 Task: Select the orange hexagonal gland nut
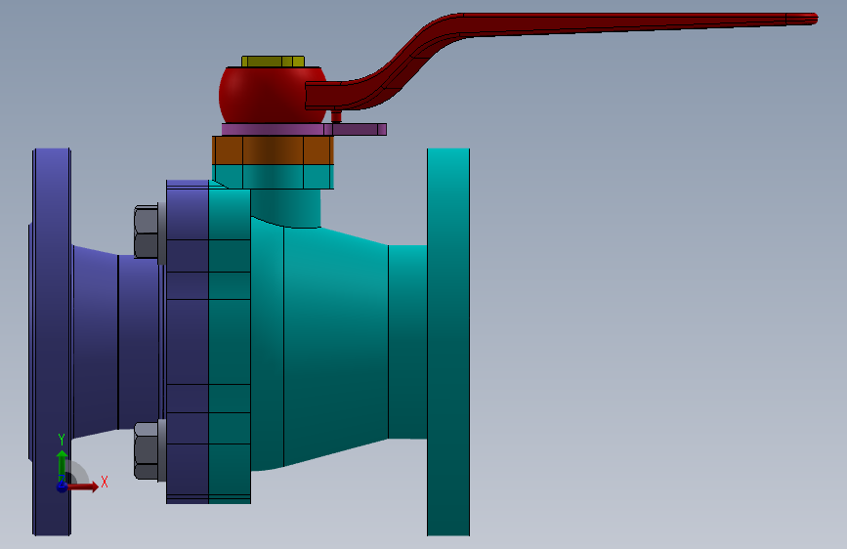coord(273,150)
